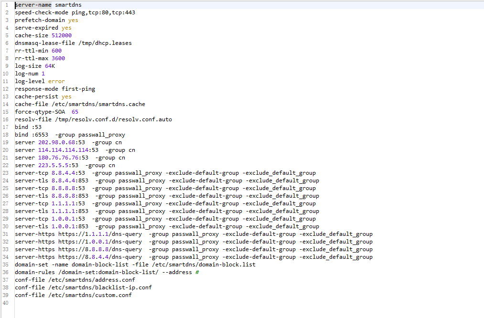Click server-https https://1.0.0.1/dns-query URL
The width and height of the screenshot is (484, 318).
[x=100, y=242]
